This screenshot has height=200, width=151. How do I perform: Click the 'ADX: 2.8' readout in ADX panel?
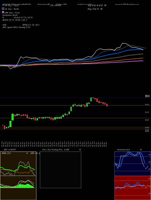pos(6,153)
